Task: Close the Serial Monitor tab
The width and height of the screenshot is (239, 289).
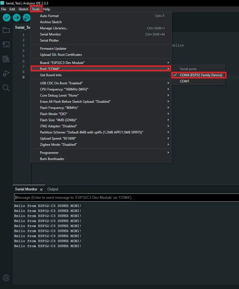Action: (41, 190)
